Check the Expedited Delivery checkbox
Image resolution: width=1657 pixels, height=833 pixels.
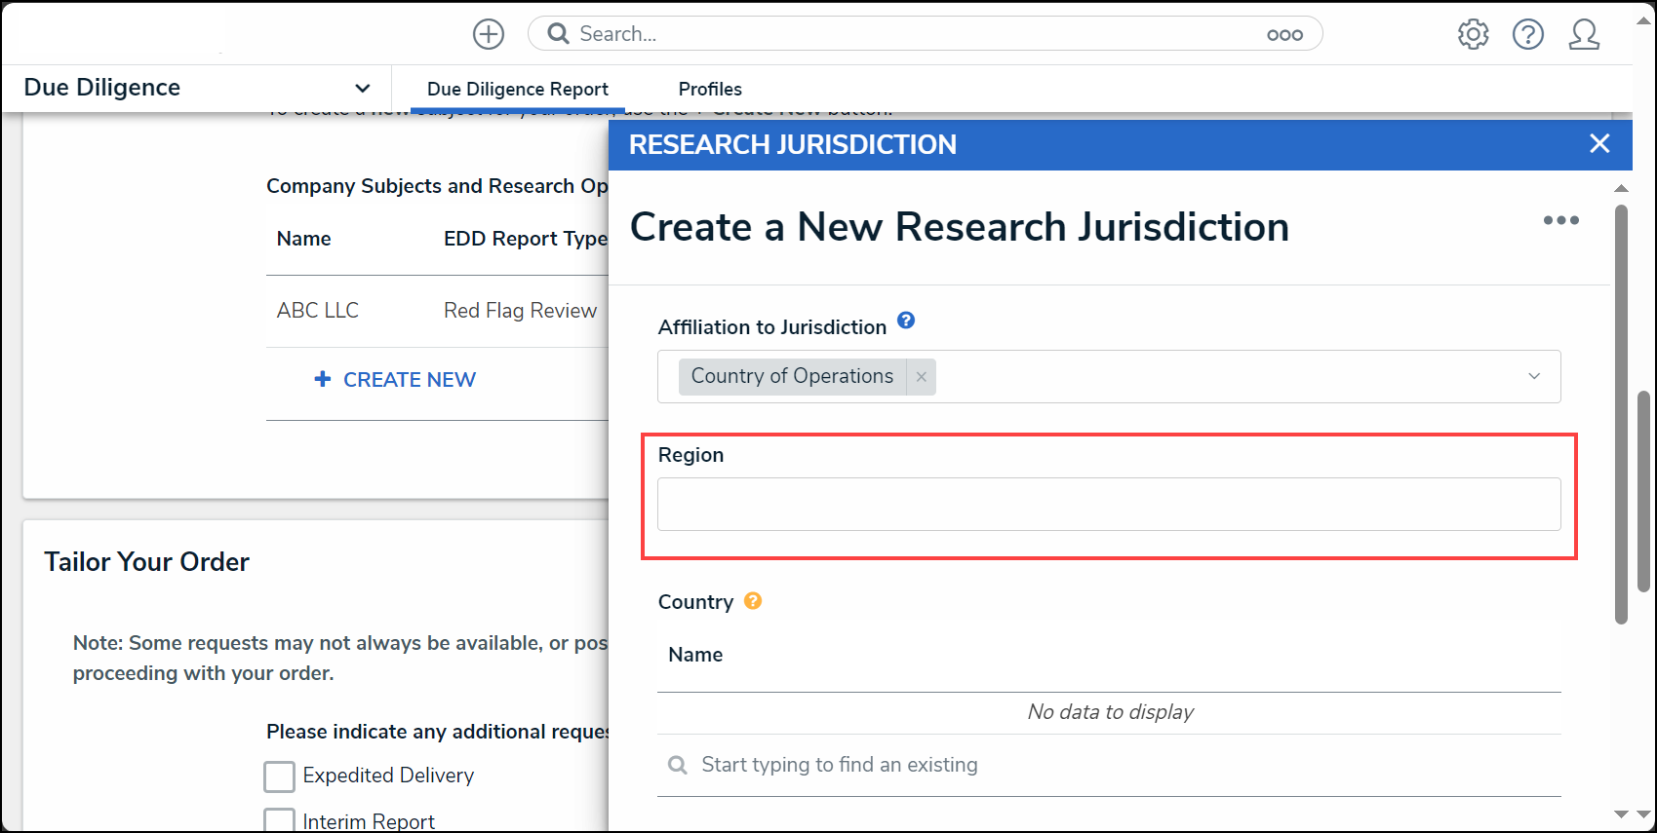point(280,776)
